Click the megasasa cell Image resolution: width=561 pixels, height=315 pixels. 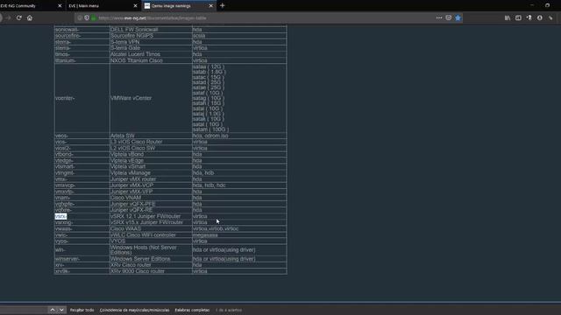[x=239, y=235]
